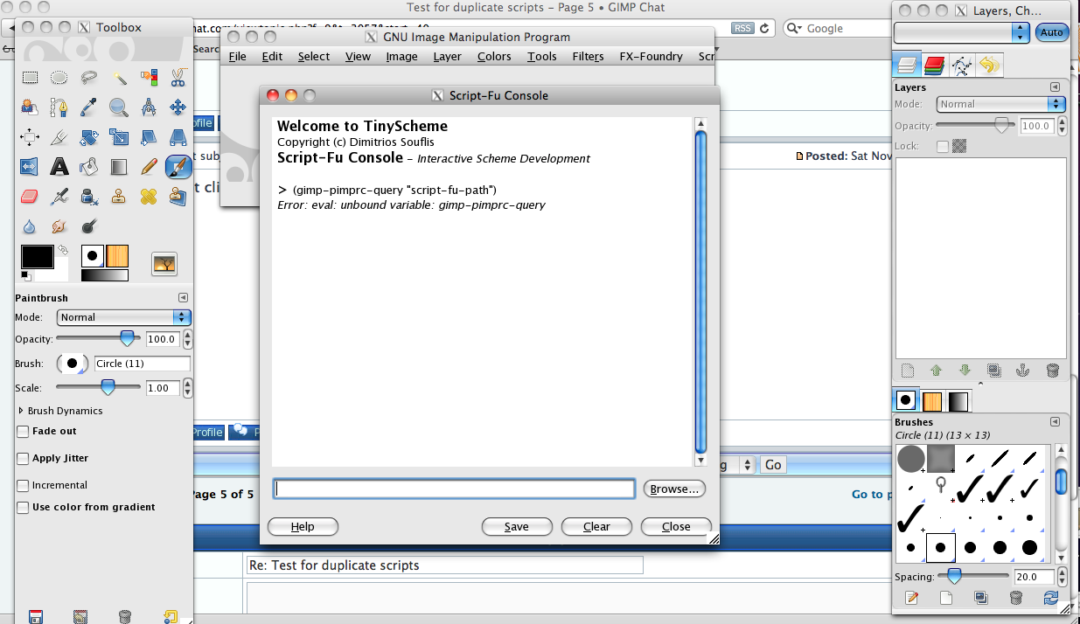
Task: Select the Perspective tool
Action: 178,137
